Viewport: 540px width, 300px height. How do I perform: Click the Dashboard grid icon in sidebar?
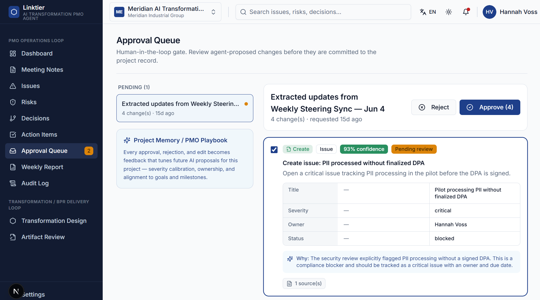point(13,54)
